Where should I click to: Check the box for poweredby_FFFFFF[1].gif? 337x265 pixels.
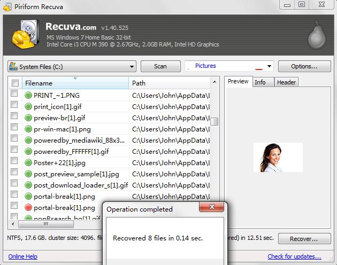[14, 149]
